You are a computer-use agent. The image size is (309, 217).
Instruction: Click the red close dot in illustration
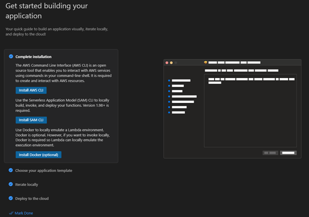tap(167, 63)
